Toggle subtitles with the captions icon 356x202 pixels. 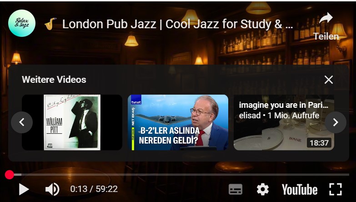point(235,189)
